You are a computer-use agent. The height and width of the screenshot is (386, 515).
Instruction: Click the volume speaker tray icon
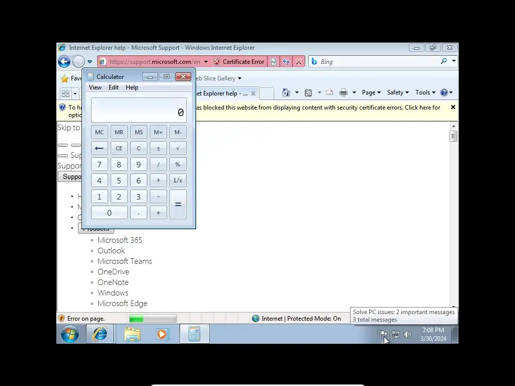(x=407, y=334)
